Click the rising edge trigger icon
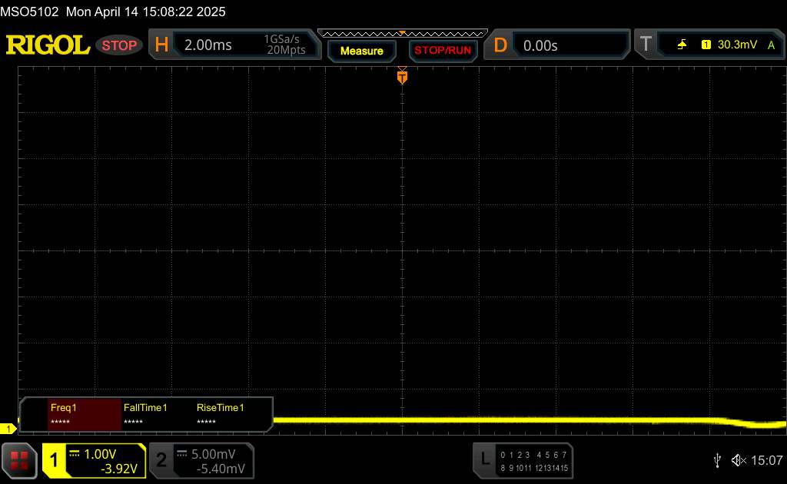Screen dimensions: 787x484 682,45
